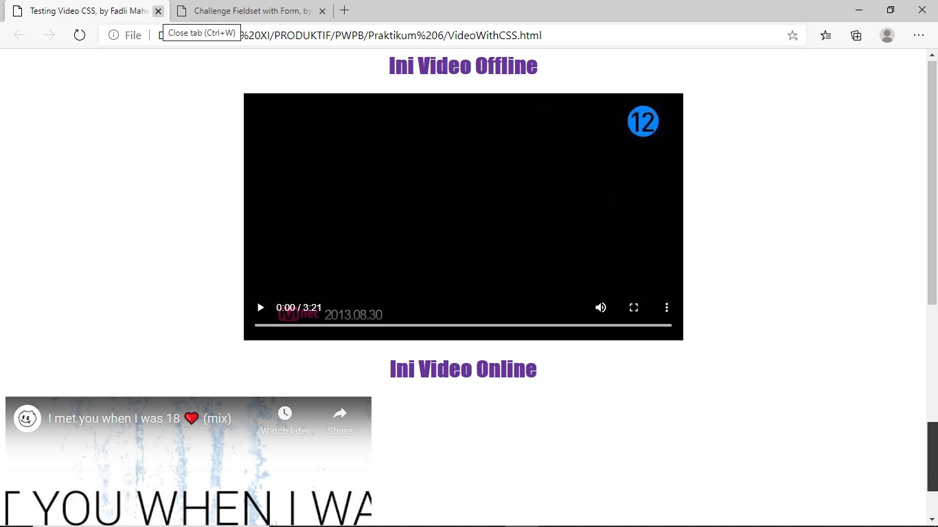Play the offline video
This screenshot has height=527, width=938.
pyautogui.click(x=260, y=307)
